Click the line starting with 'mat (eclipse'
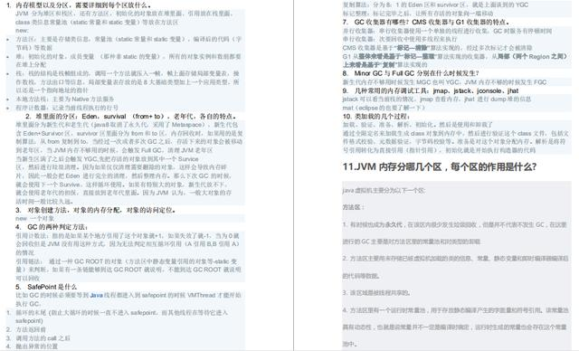579x351 pixels. point(384,108)
